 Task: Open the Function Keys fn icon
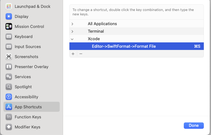pos(9,117)
